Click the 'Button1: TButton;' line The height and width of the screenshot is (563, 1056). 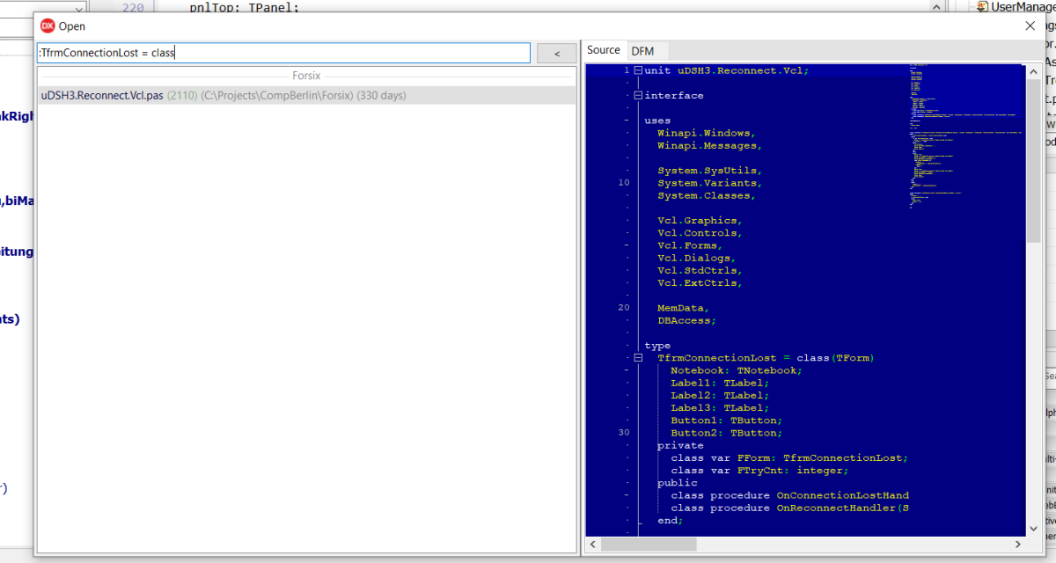point(727,420)
